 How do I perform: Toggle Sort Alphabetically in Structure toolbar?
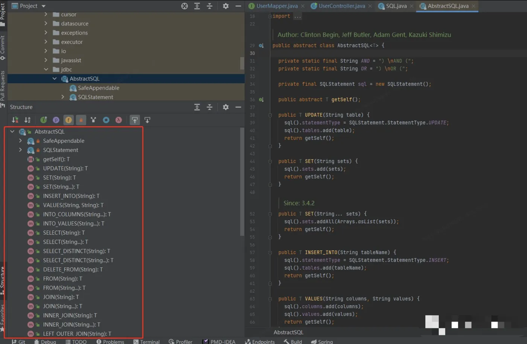click(27, 120)
